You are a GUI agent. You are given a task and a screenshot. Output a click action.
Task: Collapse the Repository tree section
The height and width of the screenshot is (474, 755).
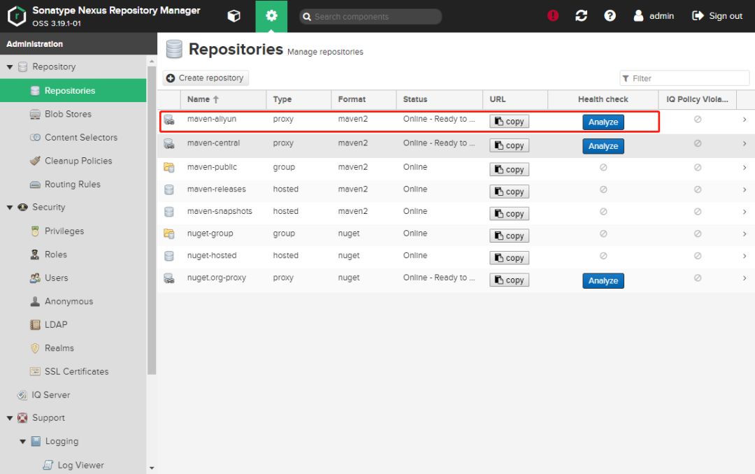(x=10, y=67)
